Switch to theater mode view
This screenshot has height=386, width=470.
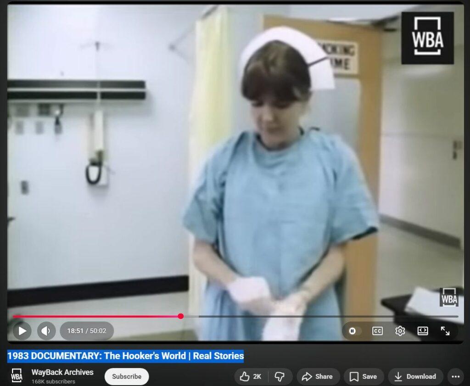(x=422, y=331)
